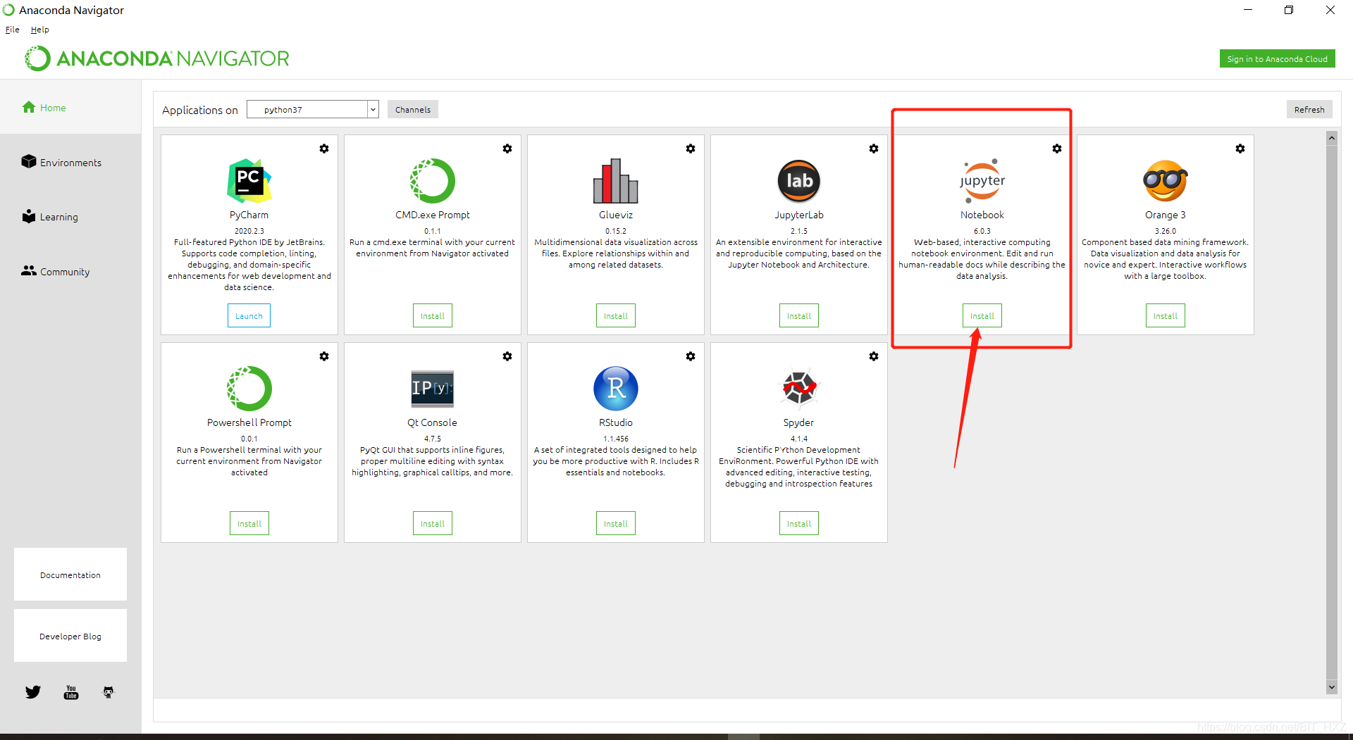1353x740 pixels.
Task: Open the Help menu
Action: pos(40,30)
